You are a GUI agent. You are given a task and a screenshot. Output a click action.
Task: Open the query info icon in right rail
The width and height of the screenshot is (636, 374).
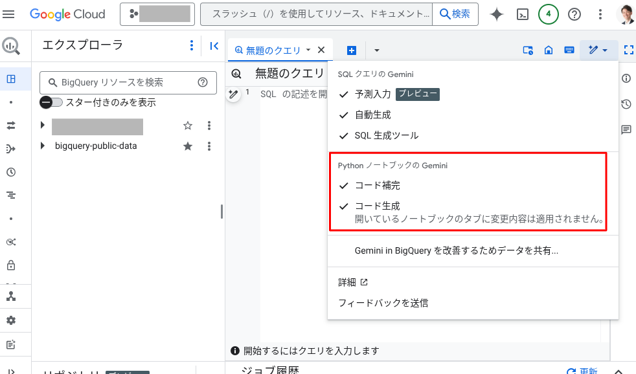pos(626,78)
